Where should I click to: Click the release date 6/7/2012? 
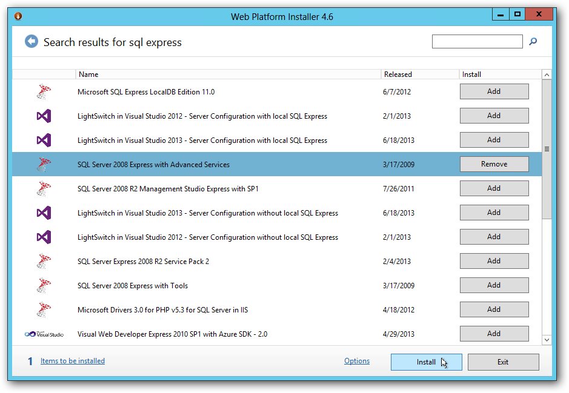click(397, 92)
